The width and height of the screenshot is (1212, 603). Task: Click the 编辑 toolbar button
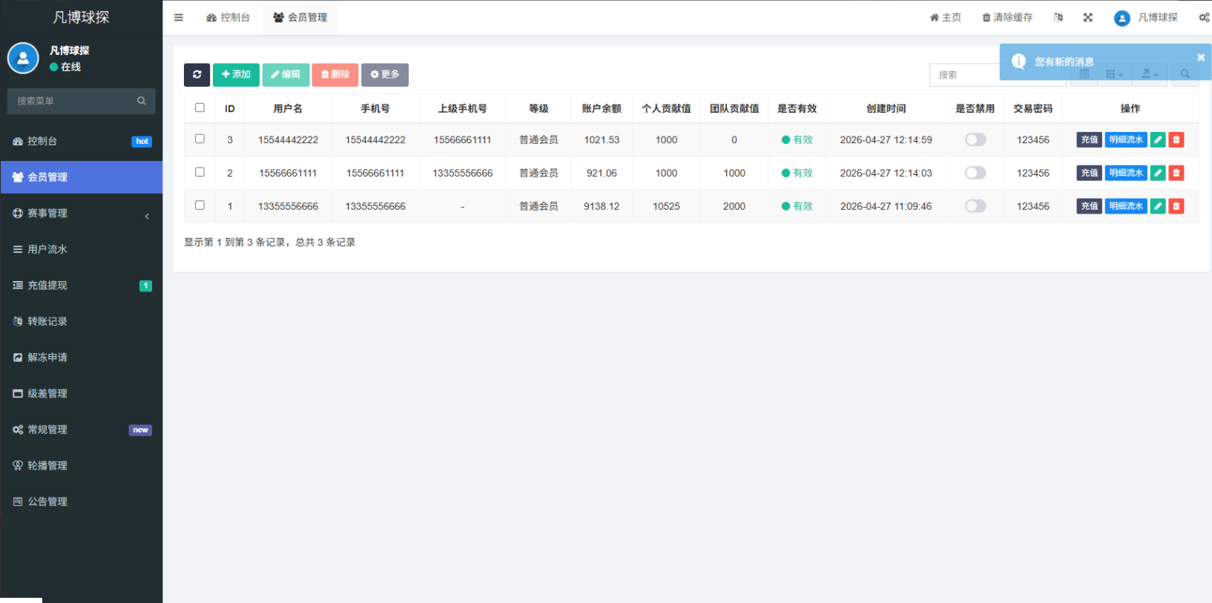tap(286, 74)
